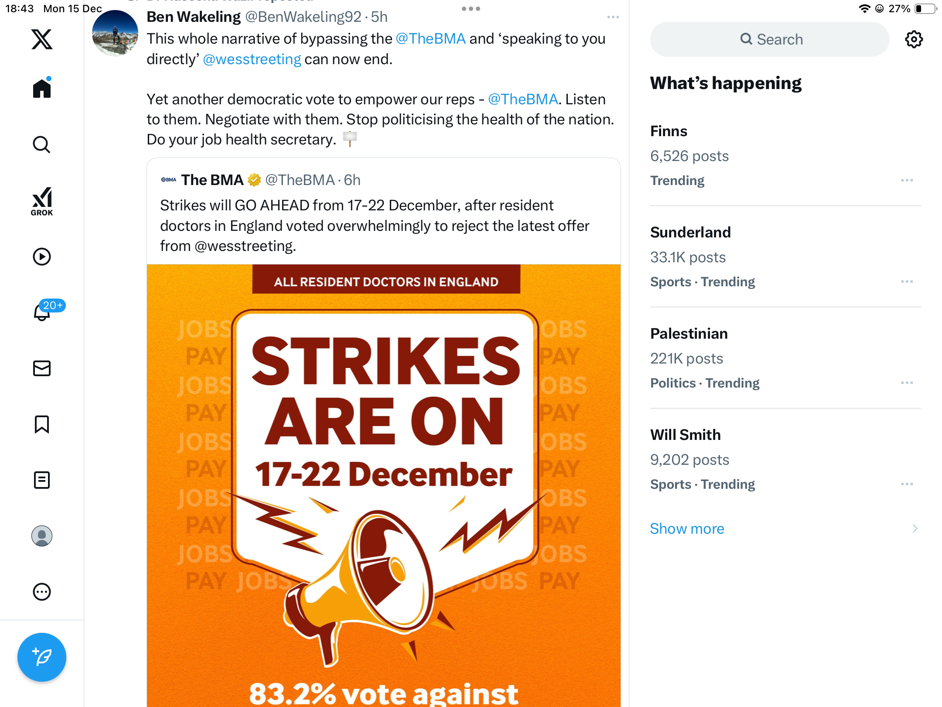Open Messages envelope icon
The width and height of the screenshot is (942, 707).
[42, 368]
